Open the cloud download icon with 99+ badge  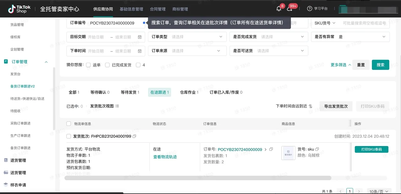pos(290,9)
